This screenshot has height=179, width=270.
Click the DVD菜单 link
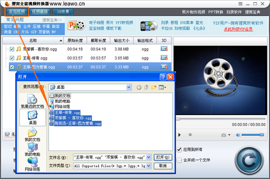[x=187, y=23]
